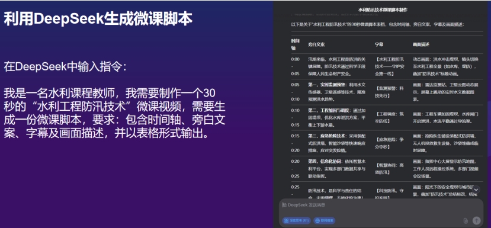Click the scene cell starting 画面：抢险队伍铺设
Screen dimensions: 491x228
[x=445, y=143]
